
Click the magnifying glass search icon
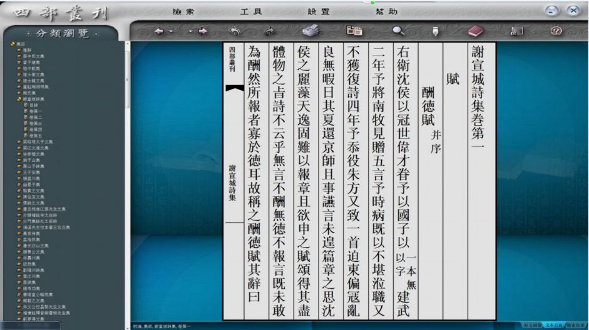398,31
